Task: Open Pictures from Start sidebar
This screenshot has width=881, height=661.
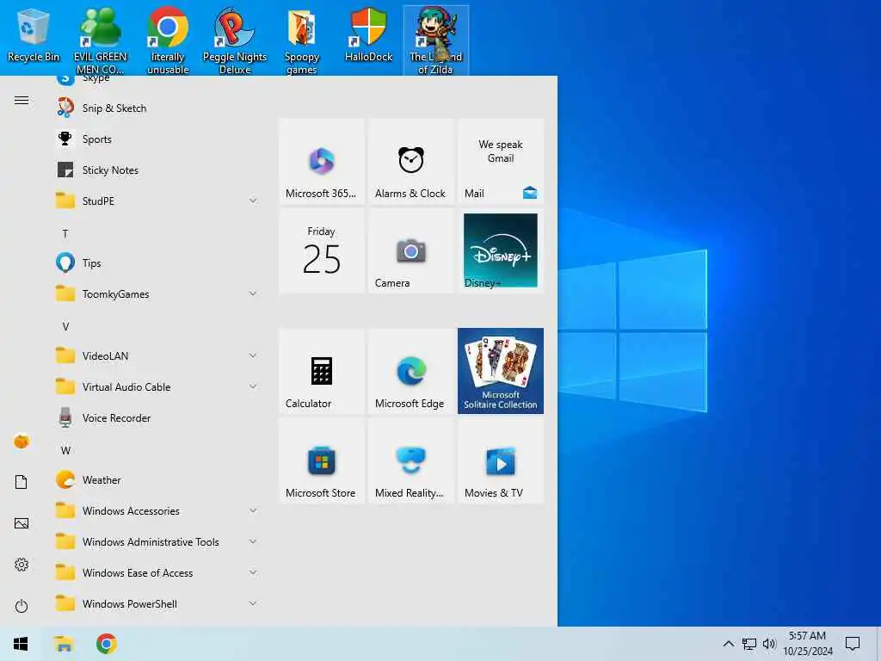Action: (x=22, y=523)
